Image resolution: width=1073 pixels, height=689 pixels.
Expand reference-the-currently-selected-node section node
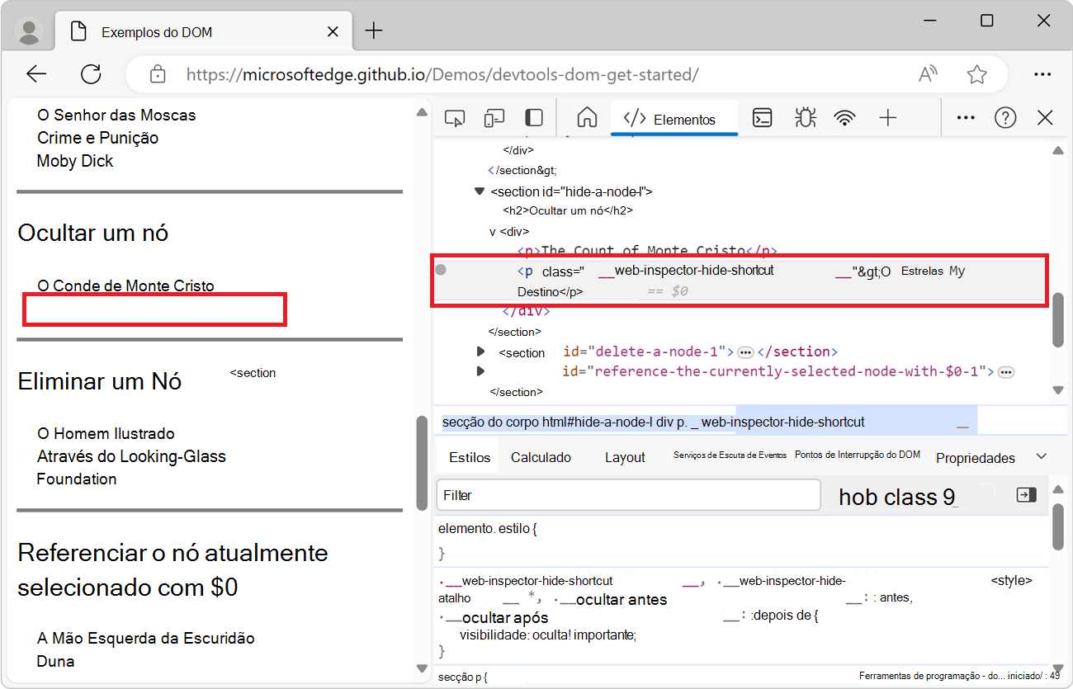(480, 371)
